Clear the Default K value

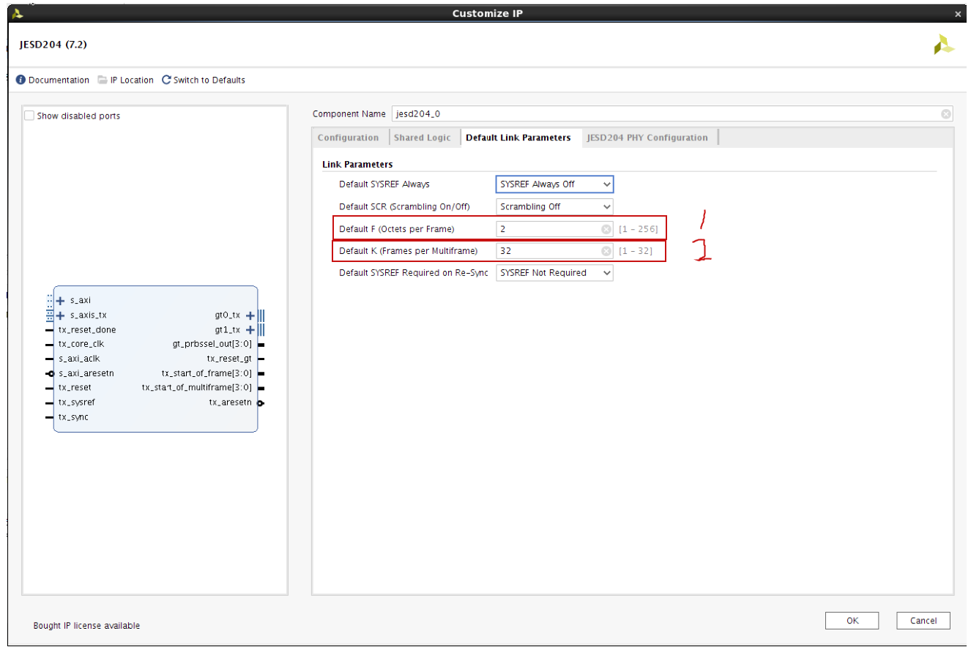(x=606, y=251)
